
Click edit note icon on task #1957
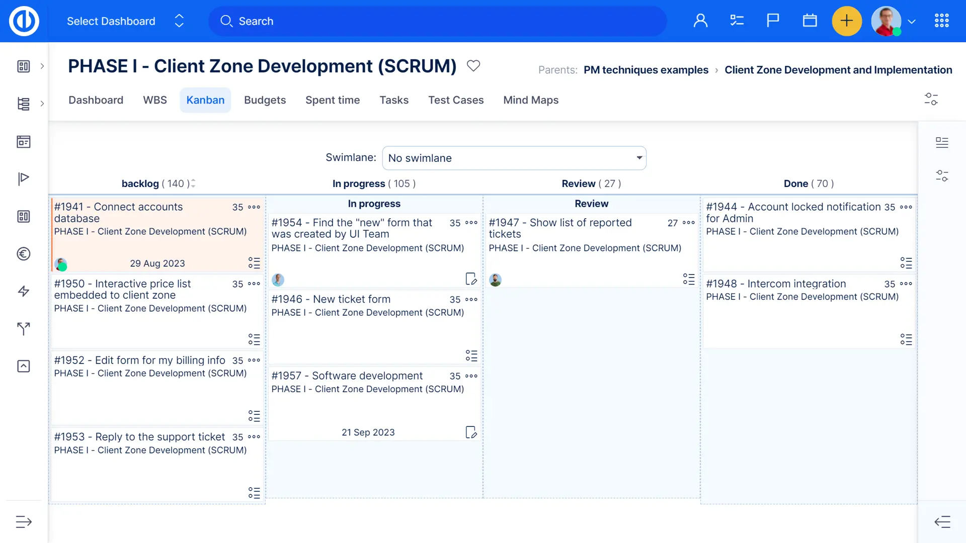click(471, 432)
